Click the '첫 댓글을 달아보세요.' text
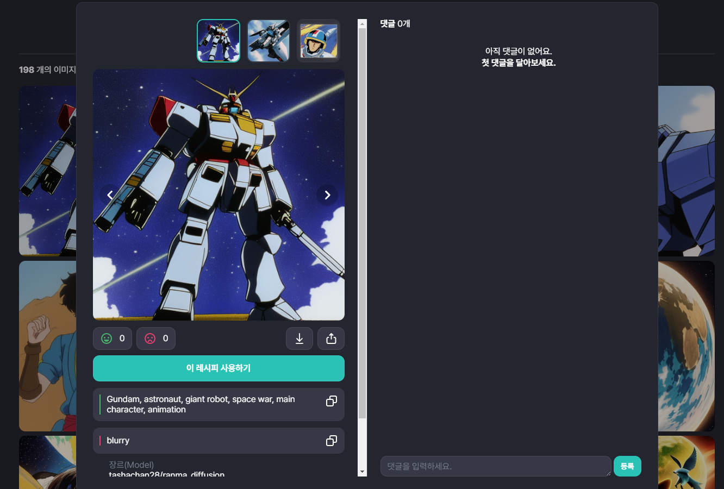Image resolution: width=724 pixels, height=489 pixels. click(519, 62)
